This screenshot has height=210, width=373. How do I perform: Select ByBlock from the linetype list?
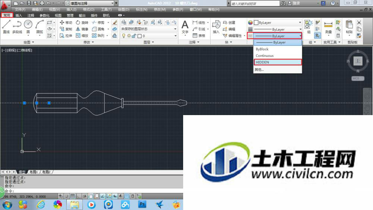click(278, 49)
